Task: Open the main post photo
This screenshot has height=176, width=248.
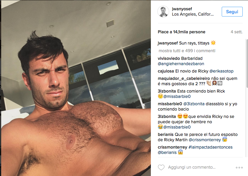Action: tap(76, 88)
